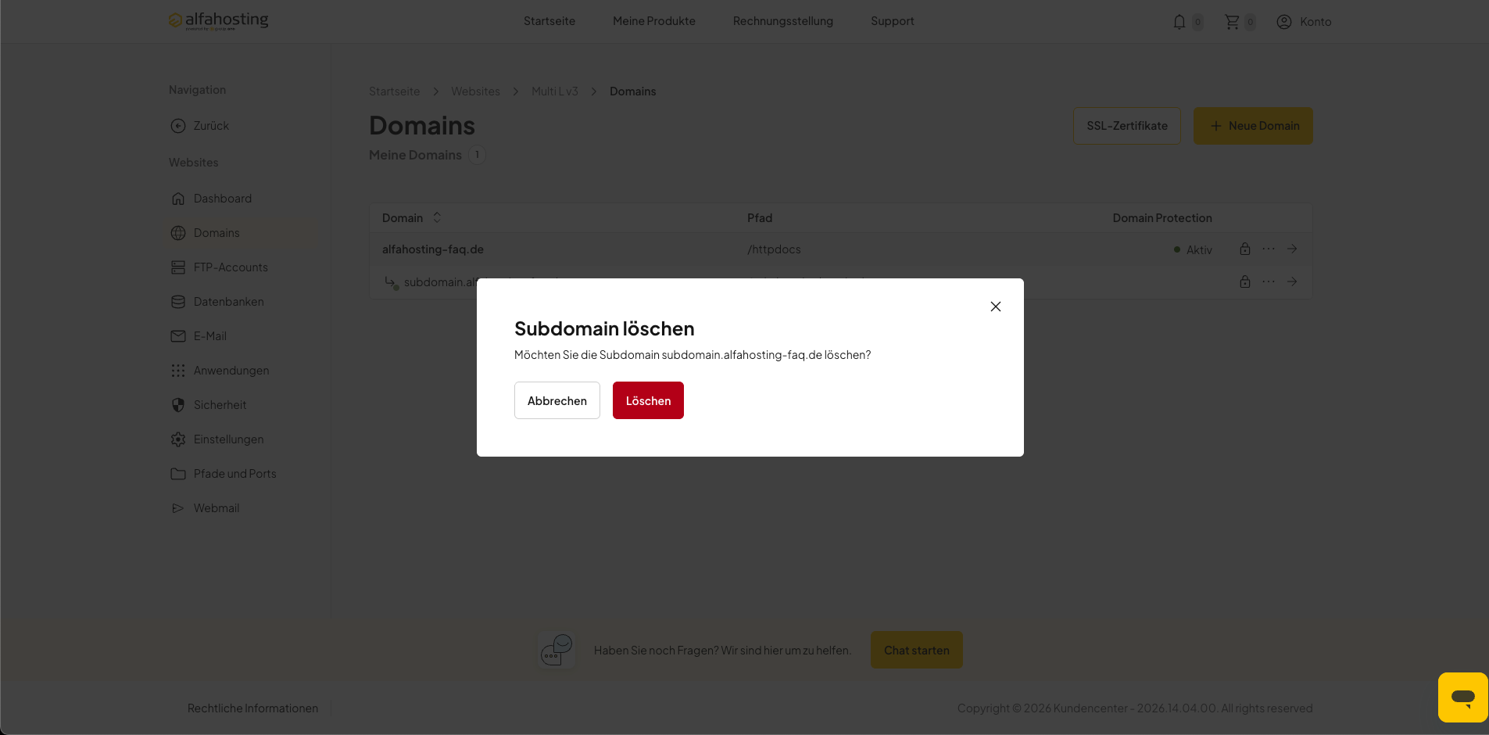Click the Chat starten button
The height and width of the screenshot is (735, 1489).
click(x=917, y=650)
